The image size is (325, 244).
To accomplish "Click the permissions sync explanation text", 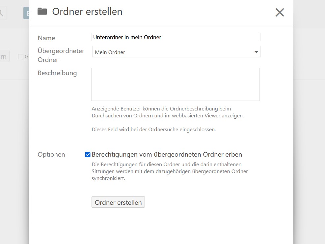I will [x=170, y=171].
